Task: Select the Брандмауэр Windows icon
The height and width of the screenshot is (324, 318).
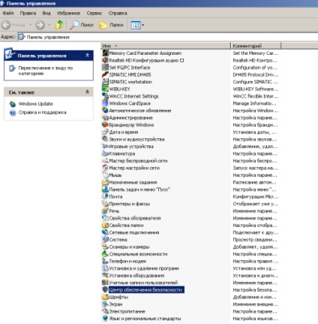Action: click(x=105, y=125)
